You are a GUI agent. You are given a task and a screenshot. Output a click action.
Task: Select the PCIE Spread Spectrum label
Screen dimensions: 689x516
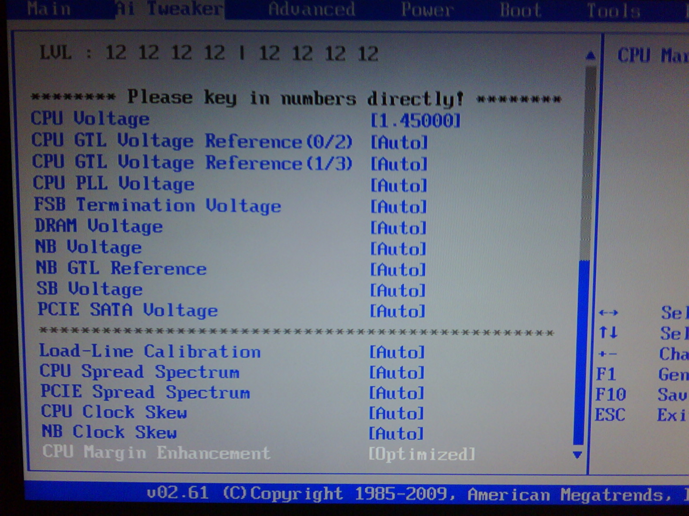pyautogui.click(x=146, y=392)
